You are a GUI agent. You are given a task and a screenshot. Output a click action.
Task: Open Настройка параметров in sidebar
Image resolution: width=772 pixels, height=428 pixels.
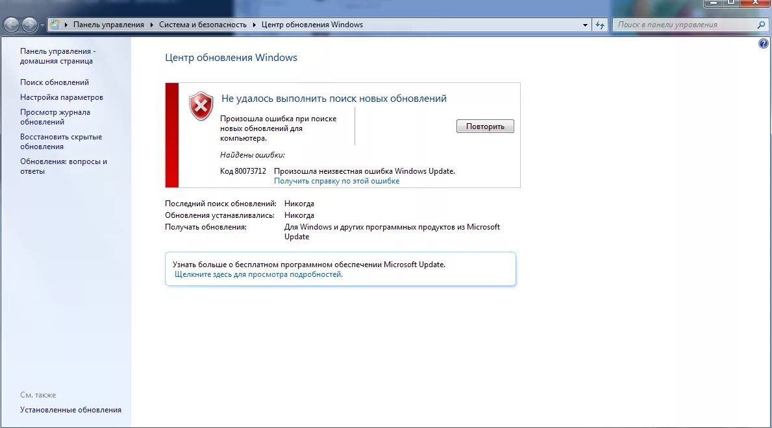[x=62, y=97]
